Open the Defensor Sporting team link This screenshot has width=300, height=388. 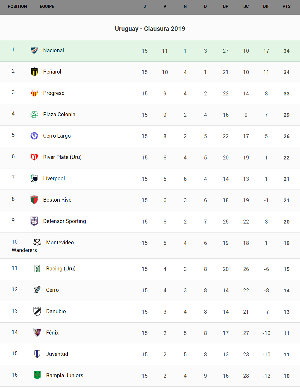coord(65,221)
